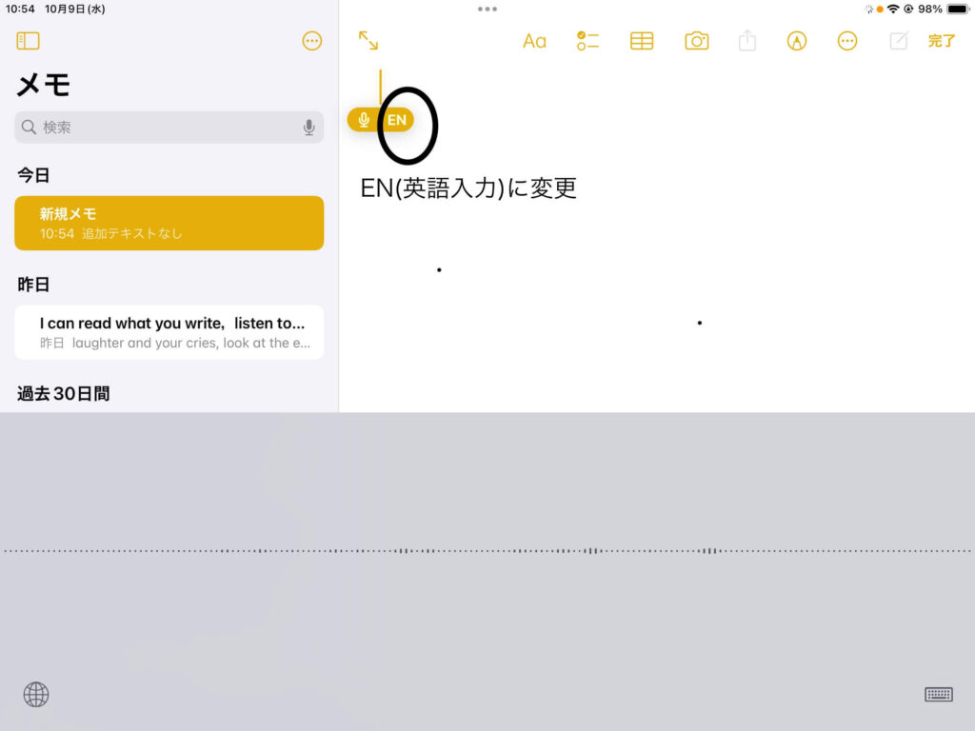
Task: Stop dictation using the yellow microphone
Action: (364, 120)
